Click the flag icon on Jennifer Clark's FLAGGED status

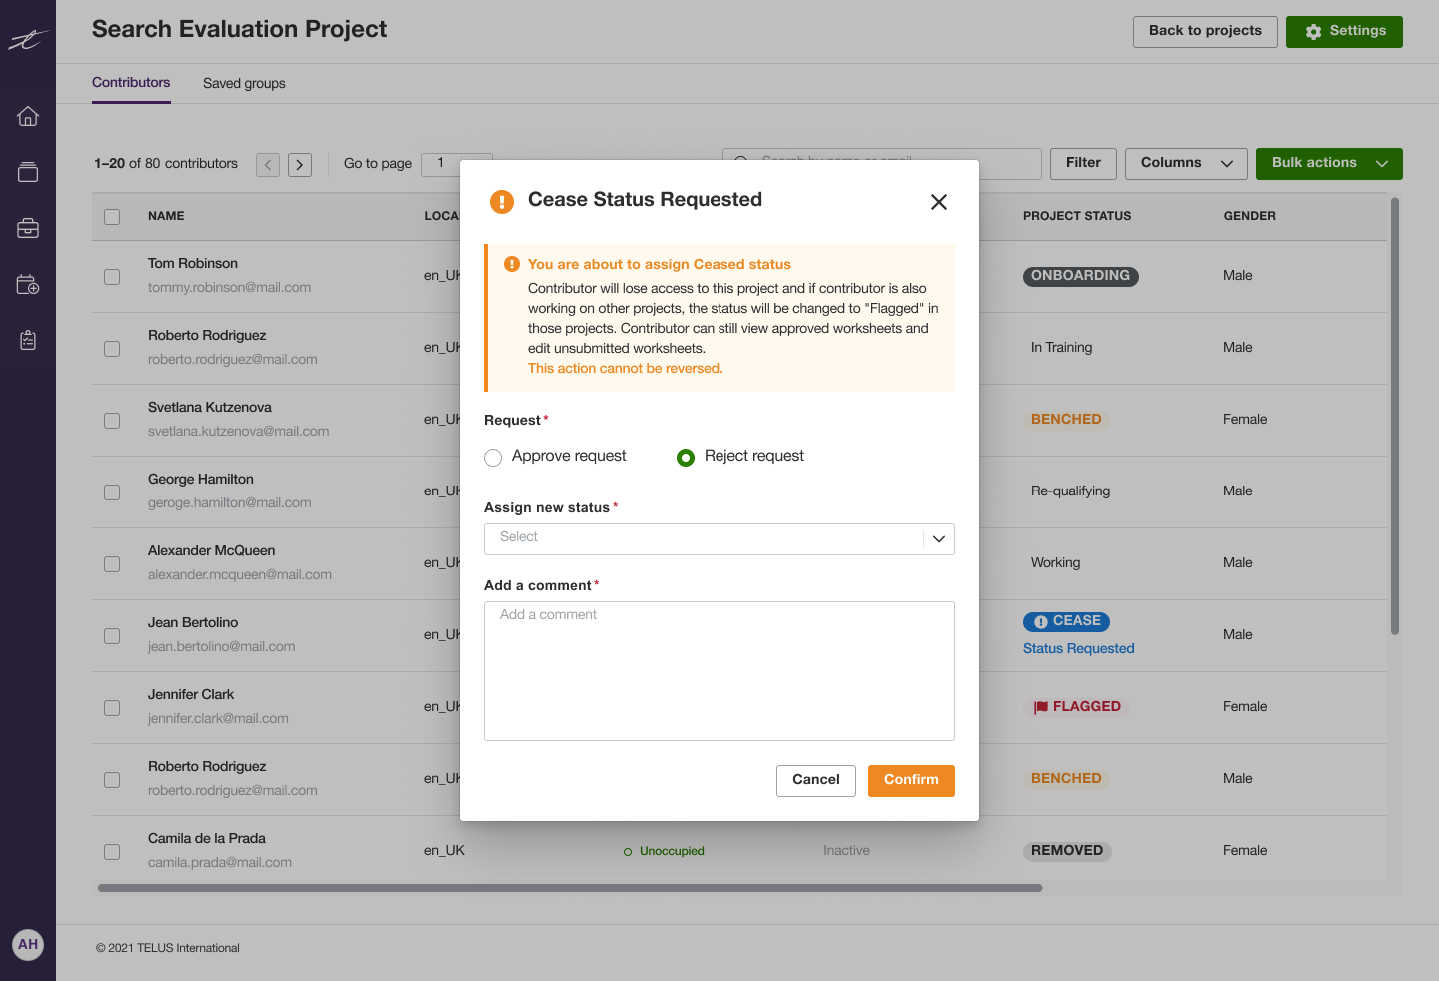pyautogui.click(x=1039, y=706)
